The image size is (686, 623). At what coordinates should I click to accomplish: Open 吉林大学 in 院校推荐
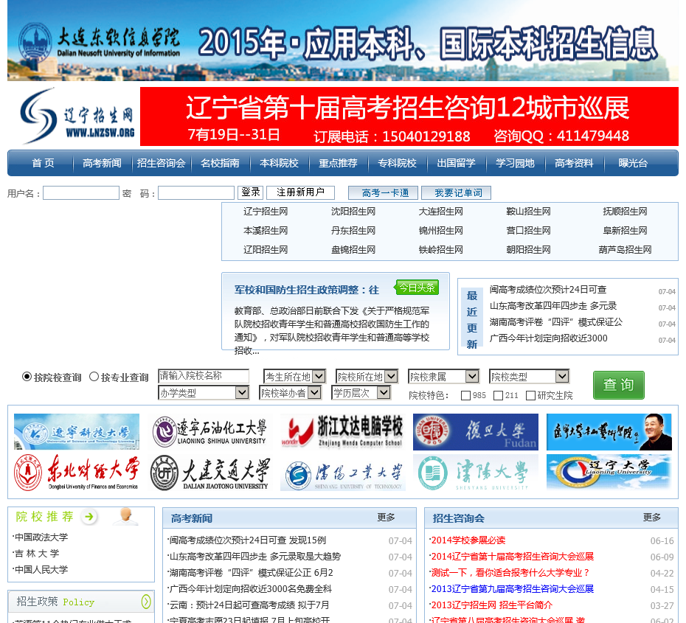[x=37, y=553]
